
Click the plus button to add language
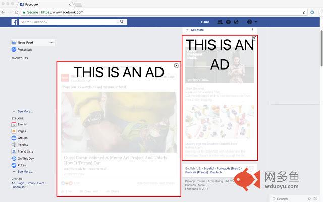tap(250, 170)
